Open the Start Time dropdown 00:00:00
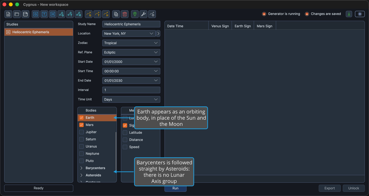 131,71
